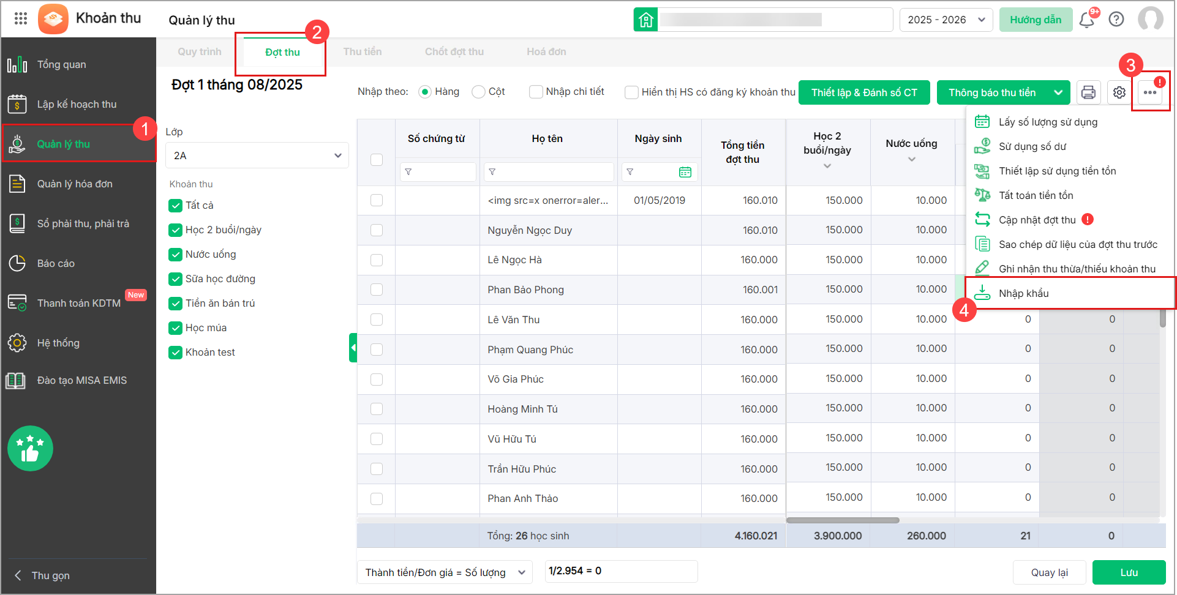Click the notification bell icon
This screenshot has width=1177, height=595.
[1087, 20]
